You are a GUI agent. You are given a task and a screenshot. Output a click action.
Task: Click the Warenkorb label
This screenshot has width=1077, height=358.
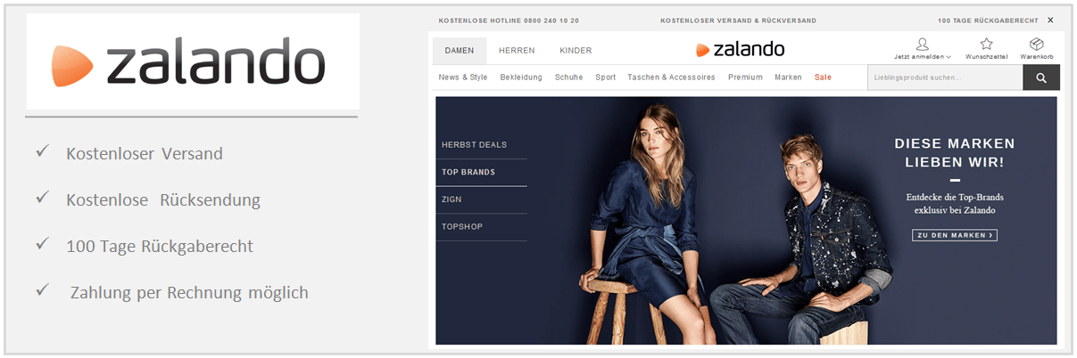coord(1037,56)
